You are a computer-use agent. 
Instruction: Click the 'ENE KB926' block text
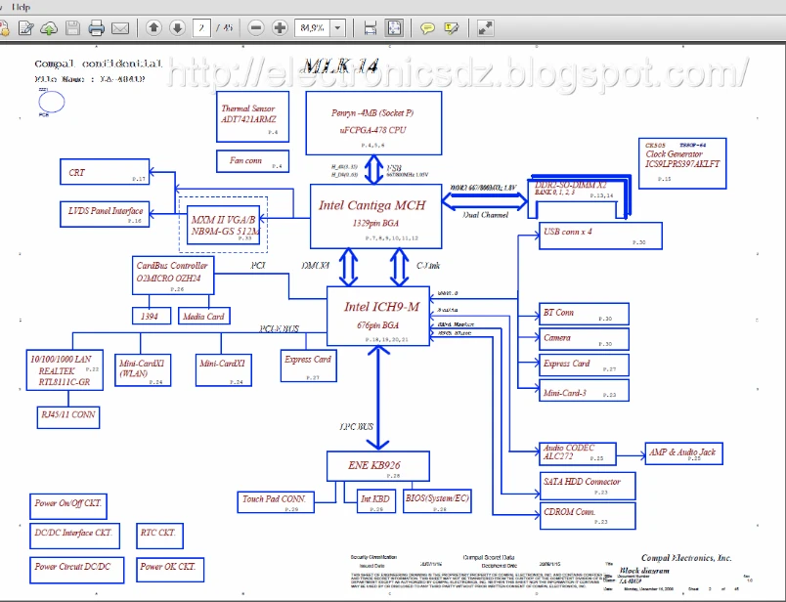click(374, 464)
